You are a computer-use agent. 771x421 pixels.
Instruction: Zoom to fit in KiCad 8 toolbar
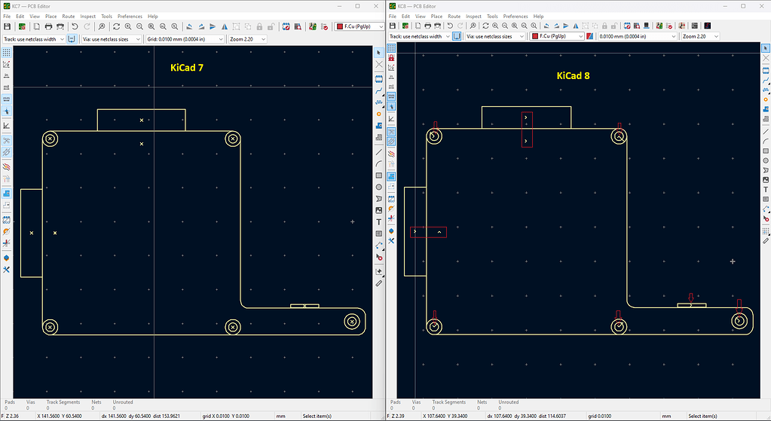(514, 26)
